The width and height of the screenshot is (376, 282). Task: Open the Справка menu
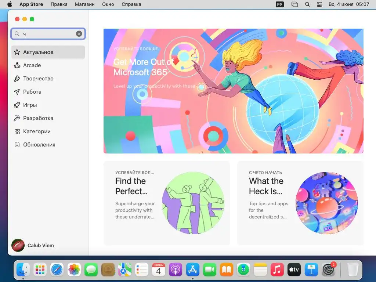[131, 4]
